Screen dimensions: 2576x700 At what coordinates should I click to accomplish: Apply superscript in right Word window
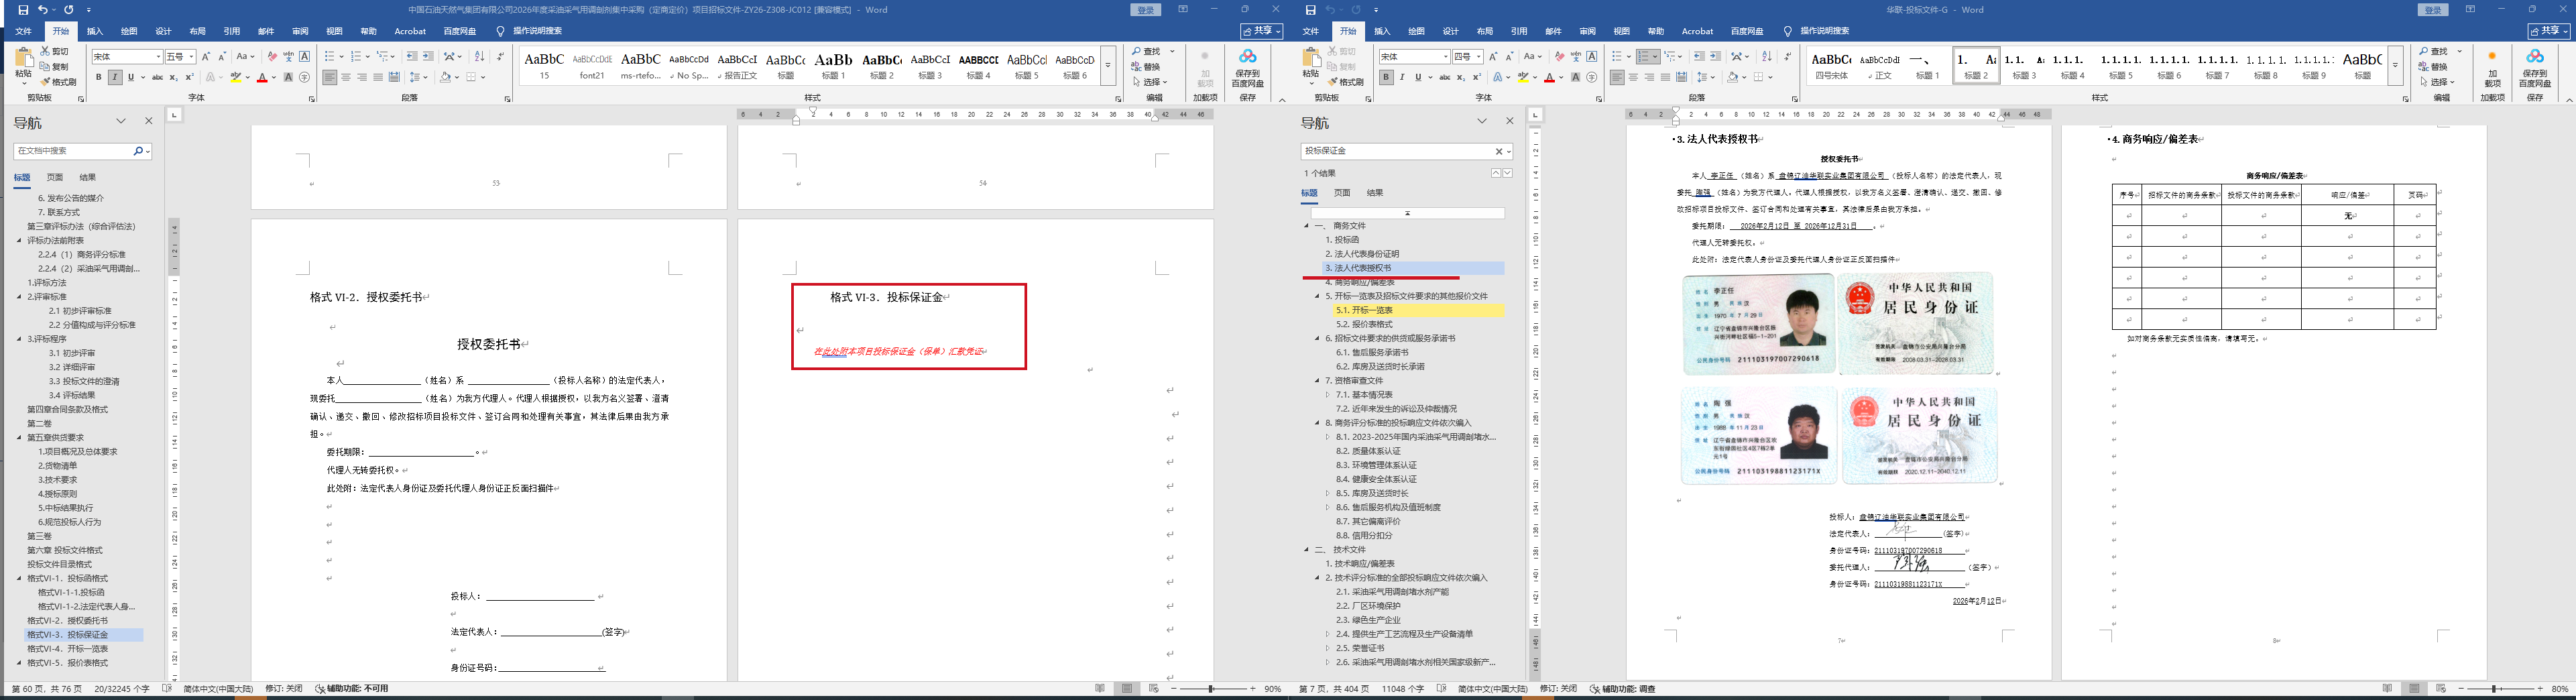(1477, 77)
